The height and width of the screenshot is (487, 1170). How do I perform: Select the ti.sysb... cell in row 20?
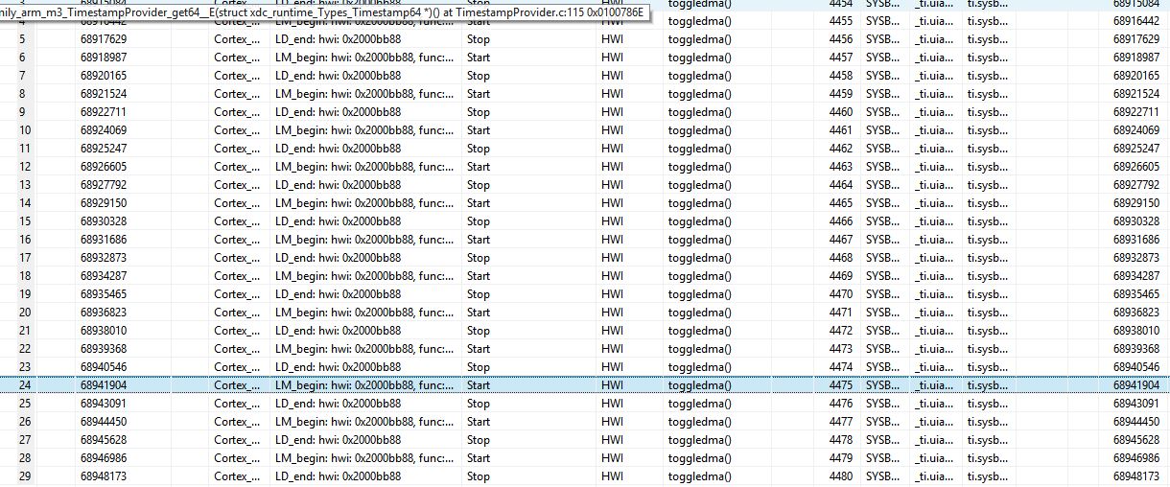coord(988,313)
